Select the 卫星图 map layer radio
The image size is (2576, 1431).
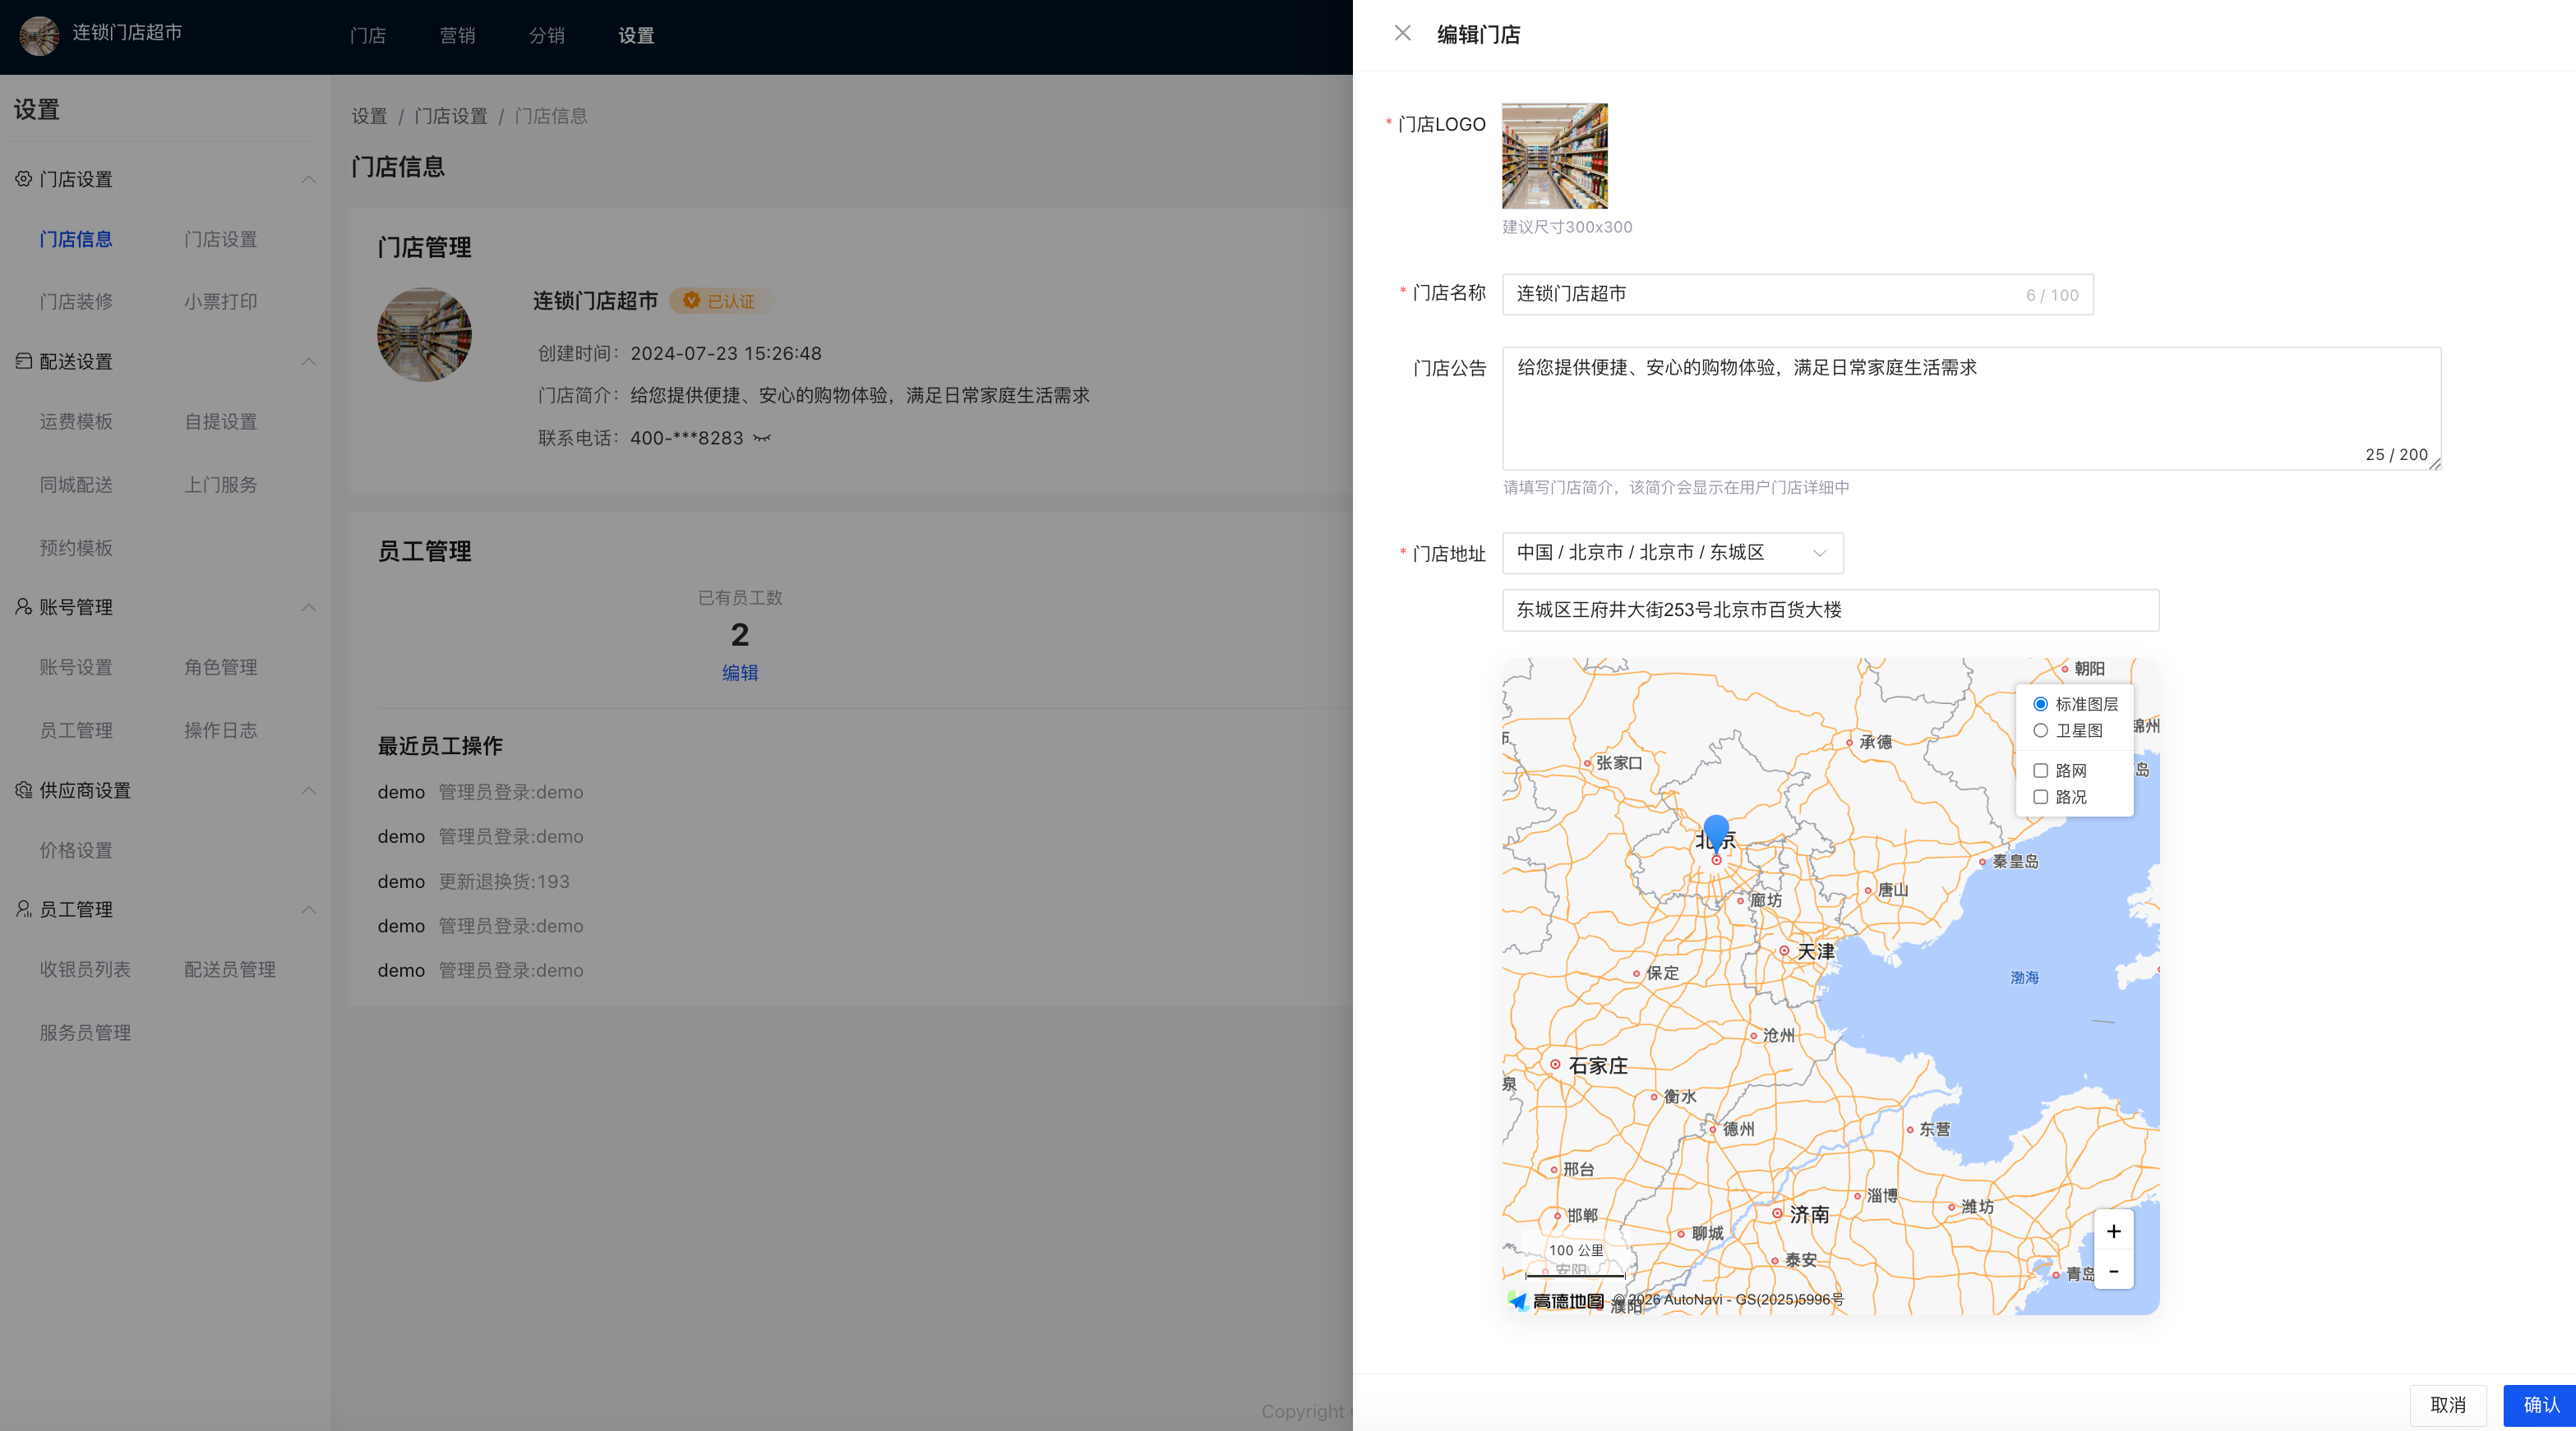tap(2041, 730)
